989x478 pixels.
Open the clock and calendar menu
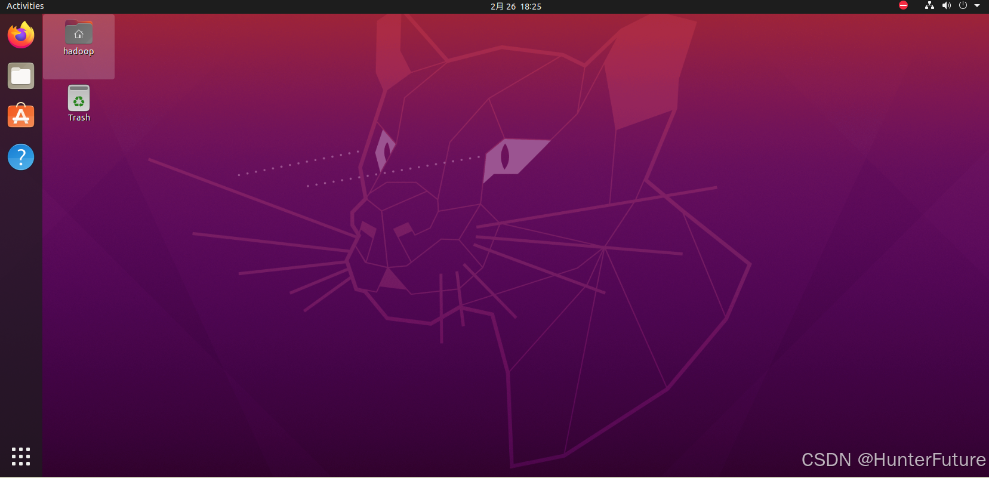pos(516,6)
